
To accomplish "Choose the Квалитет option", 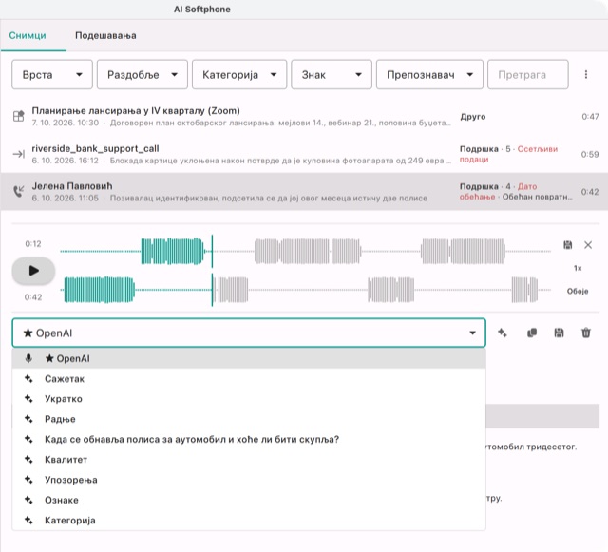I will (249, 460).
